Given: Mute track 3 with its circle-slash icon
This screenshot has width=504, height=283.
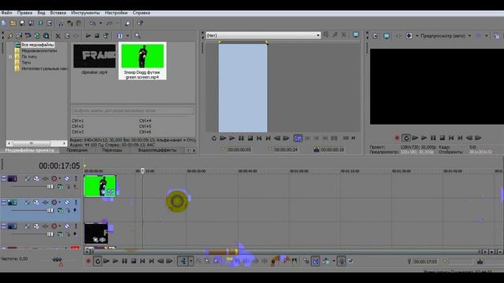Looking at the screenshot, I should tap(67, 226).
